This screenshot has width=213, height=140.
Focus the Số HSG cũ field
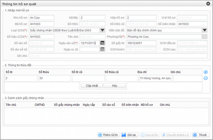tap(141, 24)
